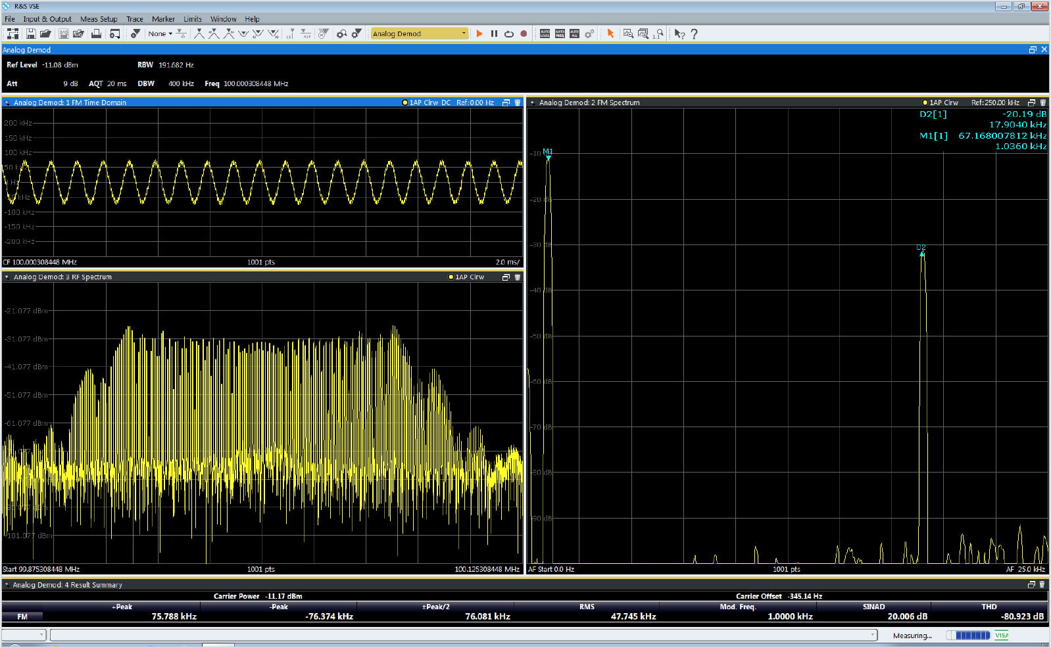Open the measurement group setup icon
The height and width of the screenshot is (648, 1051).
click(x=12, y=34)
